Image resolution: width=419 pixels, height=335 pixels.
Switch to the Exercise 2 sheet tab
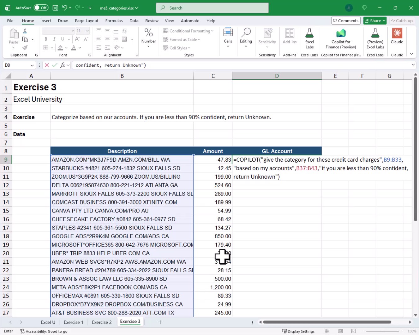(x=102, y=322)
